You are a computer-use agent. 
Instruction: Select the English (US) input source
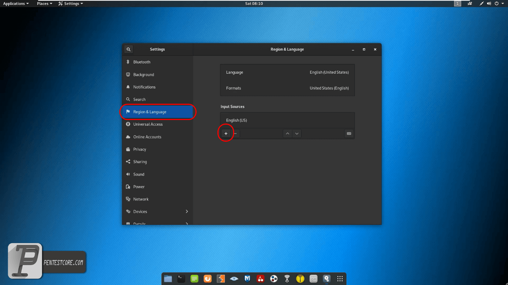[287, 120]
